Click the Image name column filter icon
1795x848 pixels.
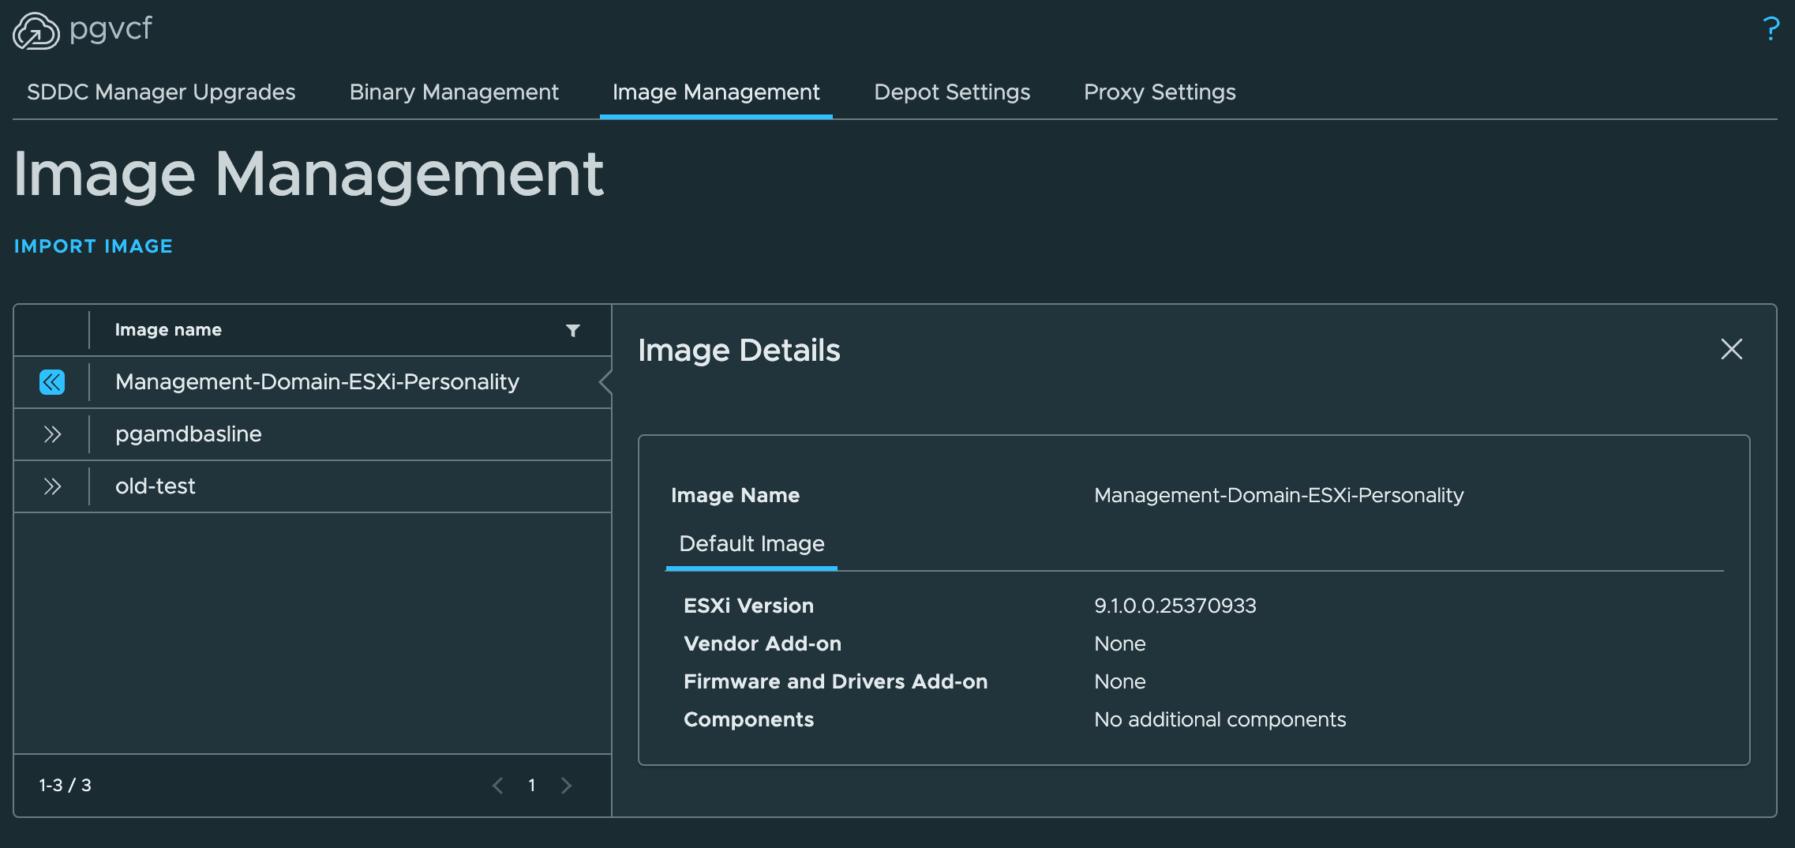point(573,330)
